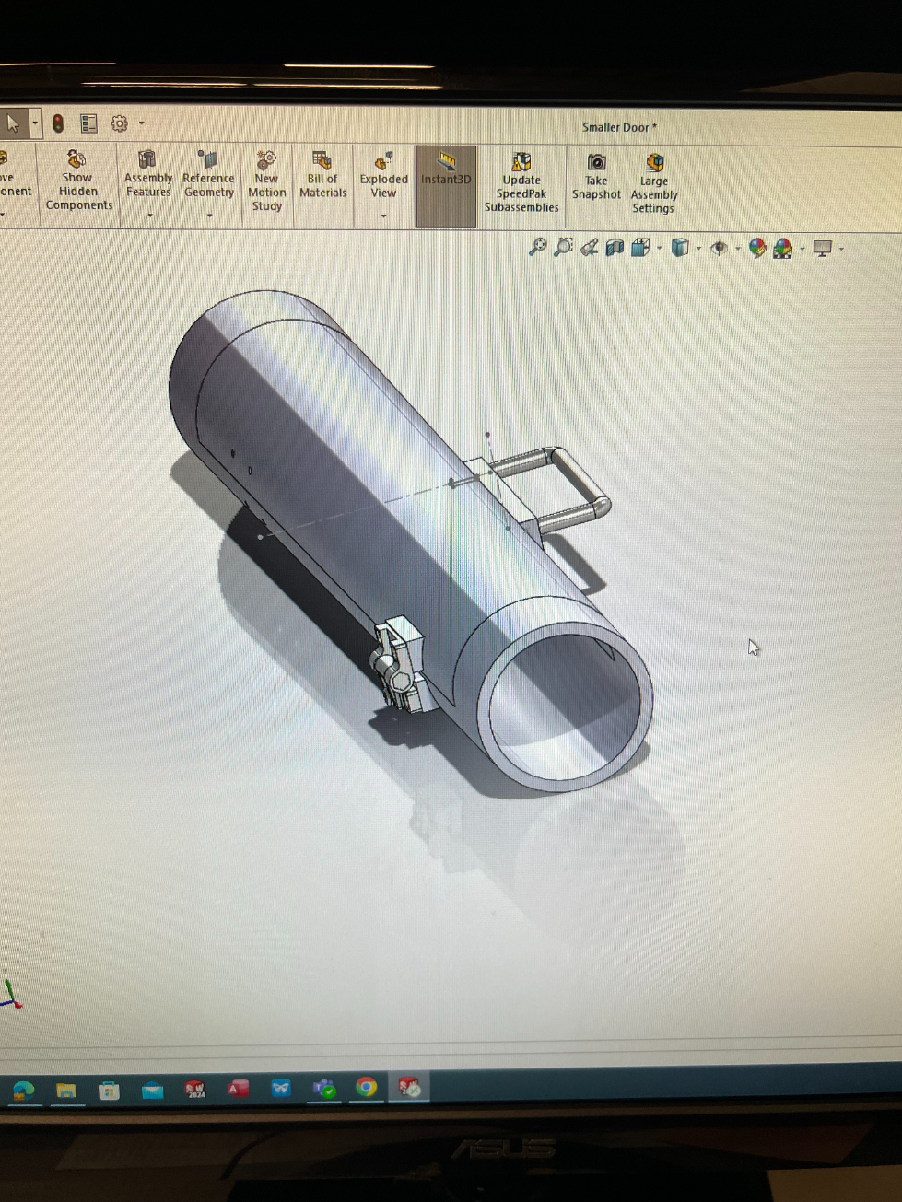The width and height of the screenshot is (902, 1202).
Task: Open New Motion Study
Action: click(266, 181)
